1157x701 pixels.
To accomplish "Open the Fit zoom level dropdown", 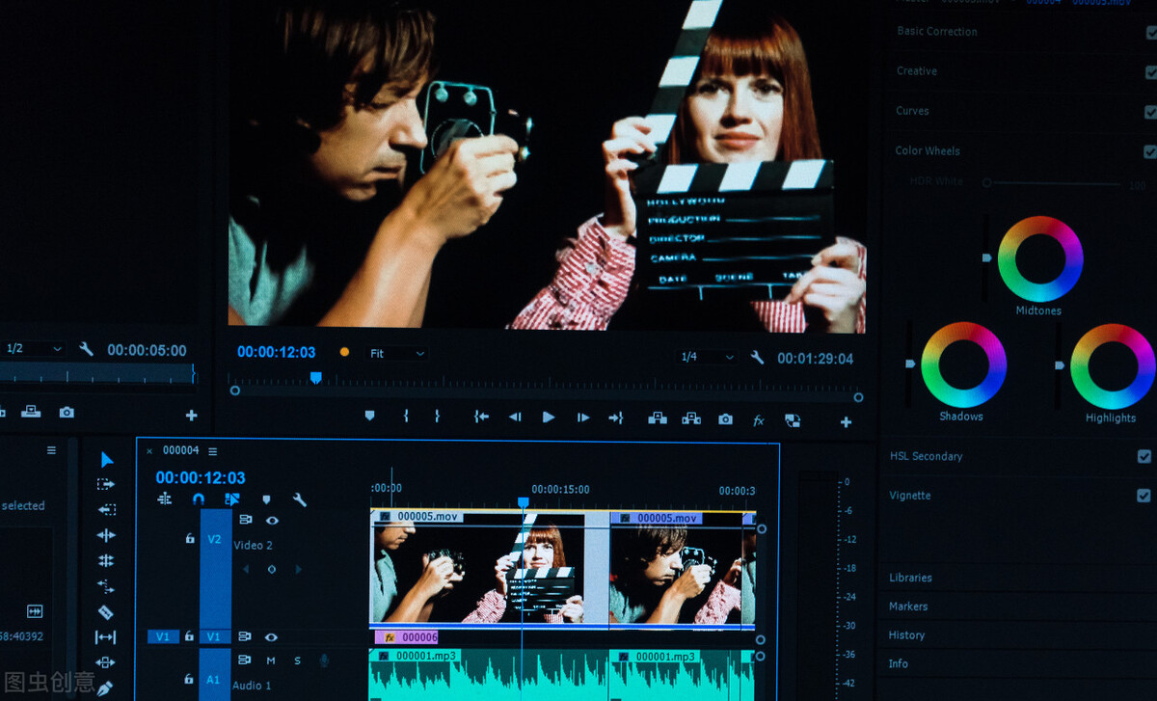I will pyautogui.click(x=397, y=354).
